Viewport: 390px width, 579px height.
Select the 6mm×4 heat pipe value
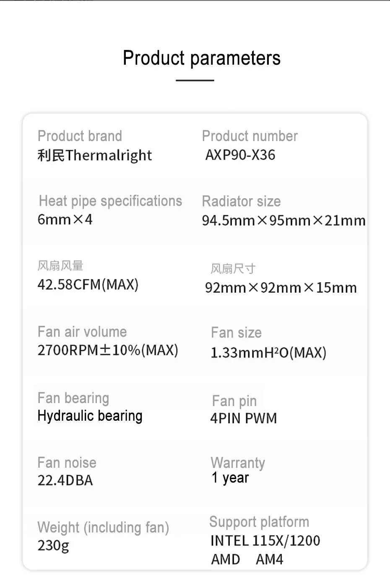(65, 220)
